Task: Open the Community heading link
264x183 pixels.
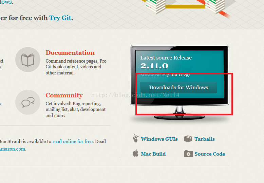Action: pos(64,95)
